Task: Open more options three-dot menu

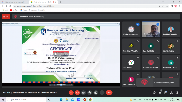Action: coord(102,93)
